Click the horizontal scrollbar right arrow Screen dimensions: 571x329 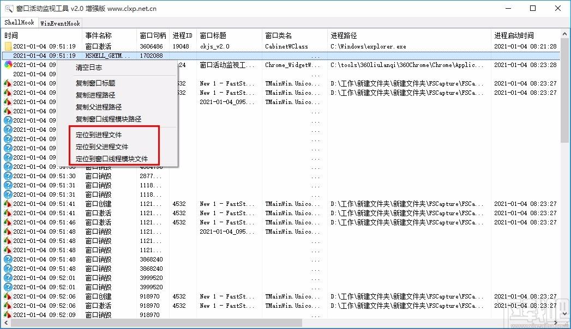click(556, 323)
